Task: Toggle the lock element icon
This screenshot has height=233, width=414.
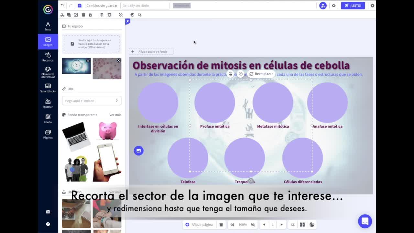Action: click(x=90, y=15)
